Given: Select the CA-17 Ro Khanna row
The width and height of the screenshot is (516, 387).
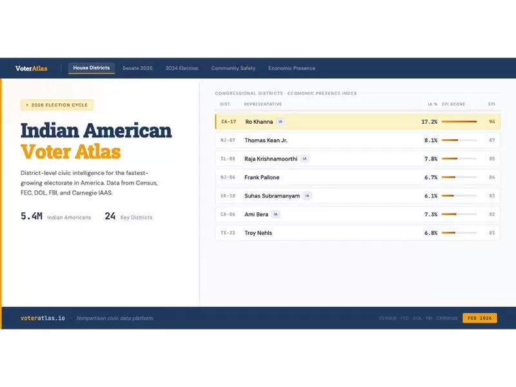Looking at the screenshot, I should click(357, 121).
